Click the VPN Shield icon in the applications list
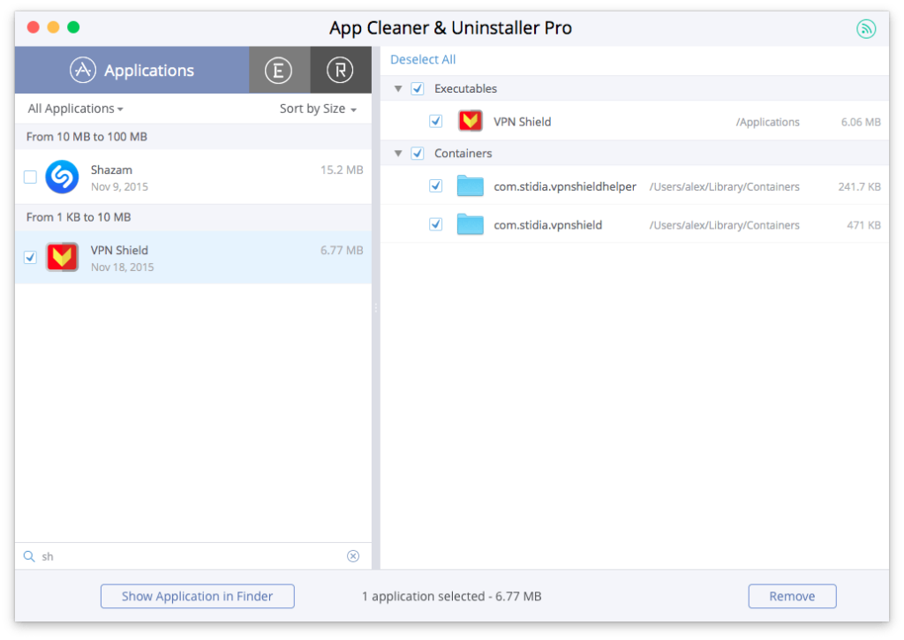The width and height of the screenshot is (904, 640). click(x=63, y=257)
